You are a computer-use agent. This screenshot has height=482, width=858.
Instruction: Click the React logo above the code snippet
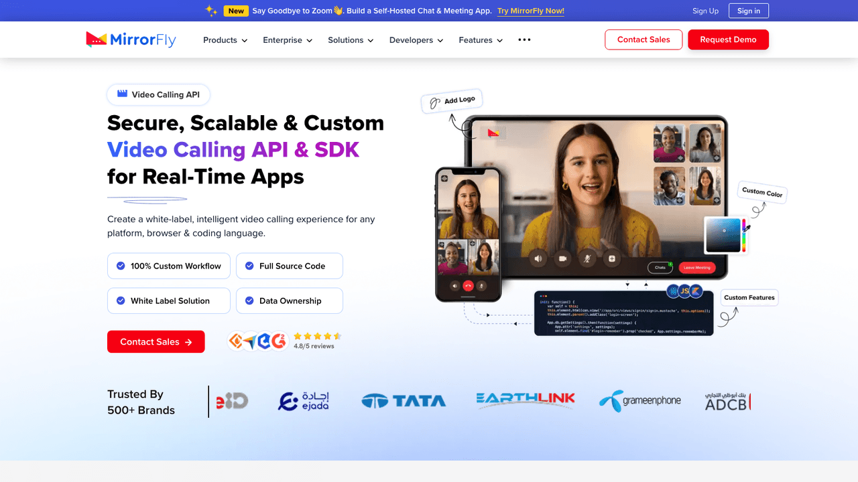tap(673, 291)
